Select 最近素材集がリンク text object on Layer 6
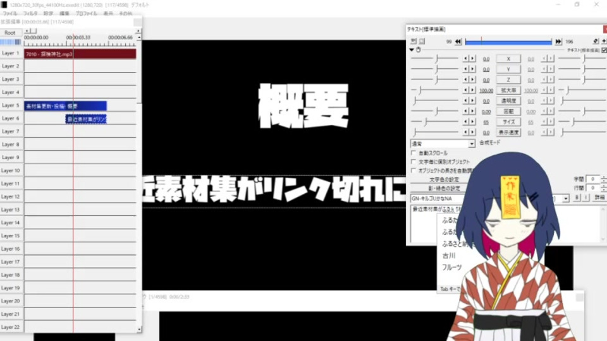Viewport: 607px width, 341px height. 86,119
